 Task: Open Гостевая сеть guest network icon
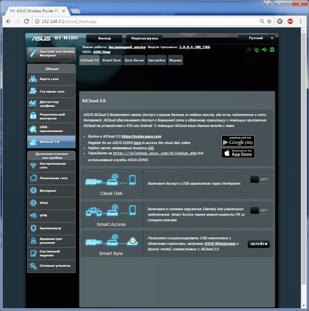pyautogui.click(x=33, y=91)
